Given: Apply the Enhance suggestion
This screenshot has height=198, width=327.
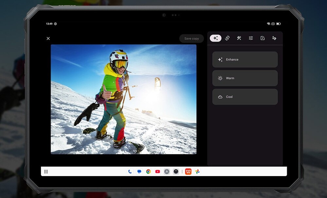Looking at the screenshot, I should point(245,60).
